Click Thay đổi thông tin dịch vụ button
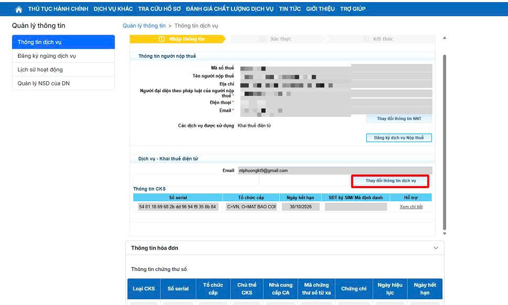508x305 pixels. coord(390,181)
